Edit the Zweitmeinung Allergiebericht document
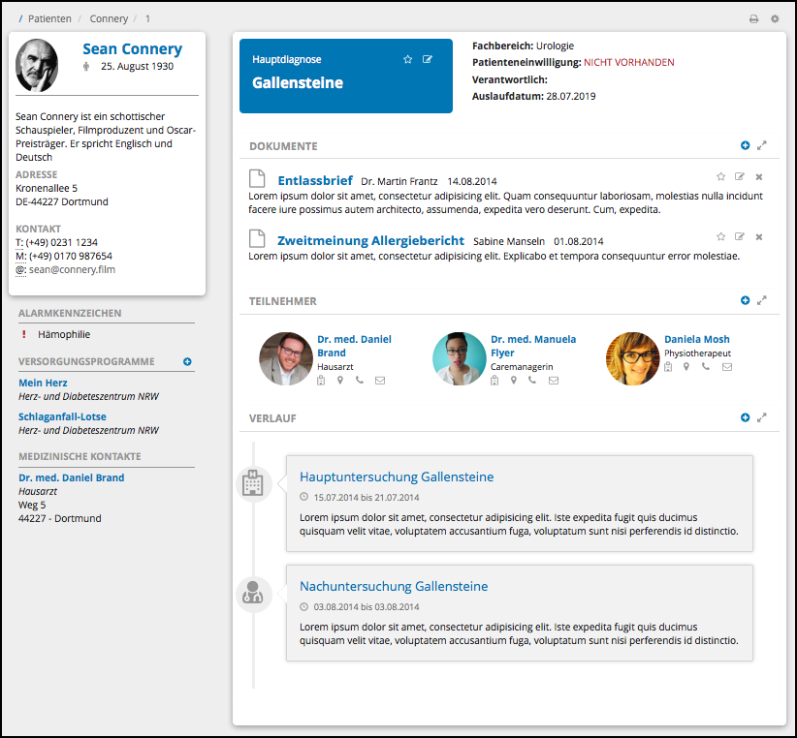 (740, 237)
